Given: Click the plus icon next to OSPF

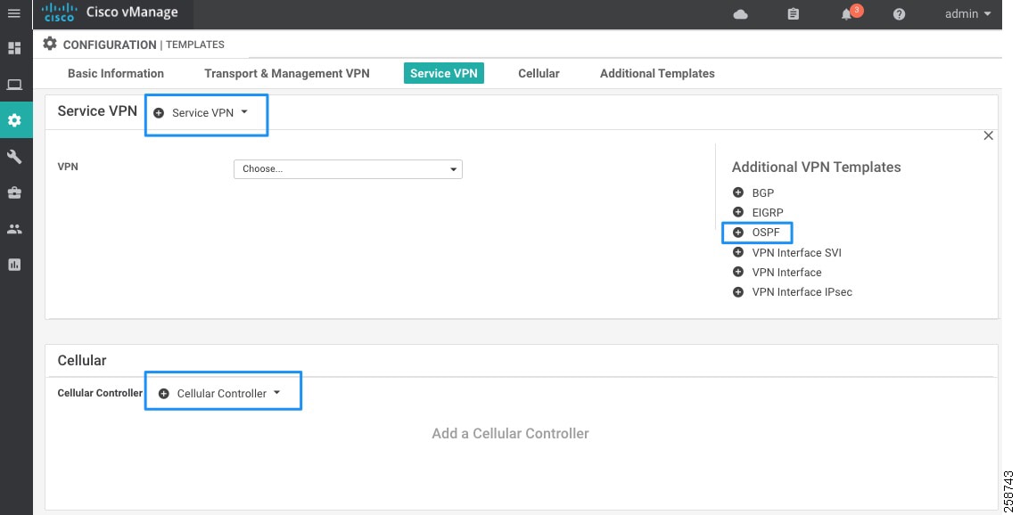Looking at the screenshot, I should 737,233.
